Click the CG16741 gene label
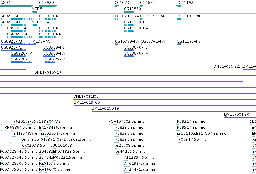This screenshot has width=256, height=174. click(x=149, y=3)
